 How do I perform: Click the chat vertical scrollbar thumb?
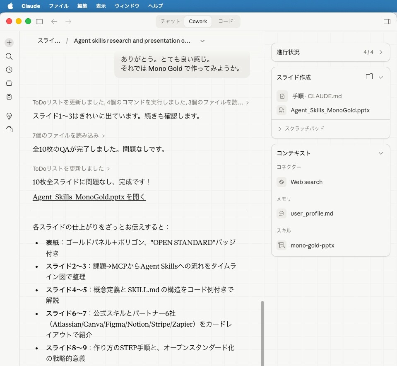click(262, 333)
